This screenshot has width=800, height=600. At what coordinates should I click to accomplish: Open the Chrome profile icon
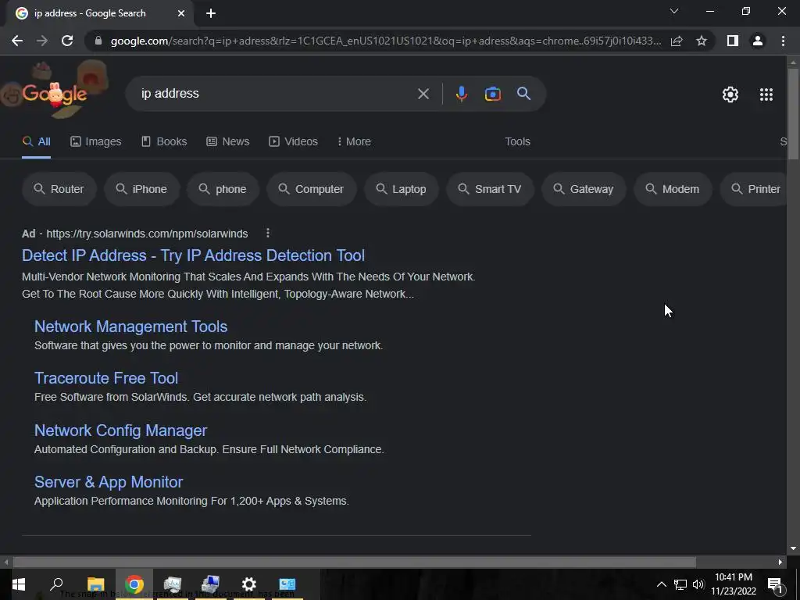[758, 41]
